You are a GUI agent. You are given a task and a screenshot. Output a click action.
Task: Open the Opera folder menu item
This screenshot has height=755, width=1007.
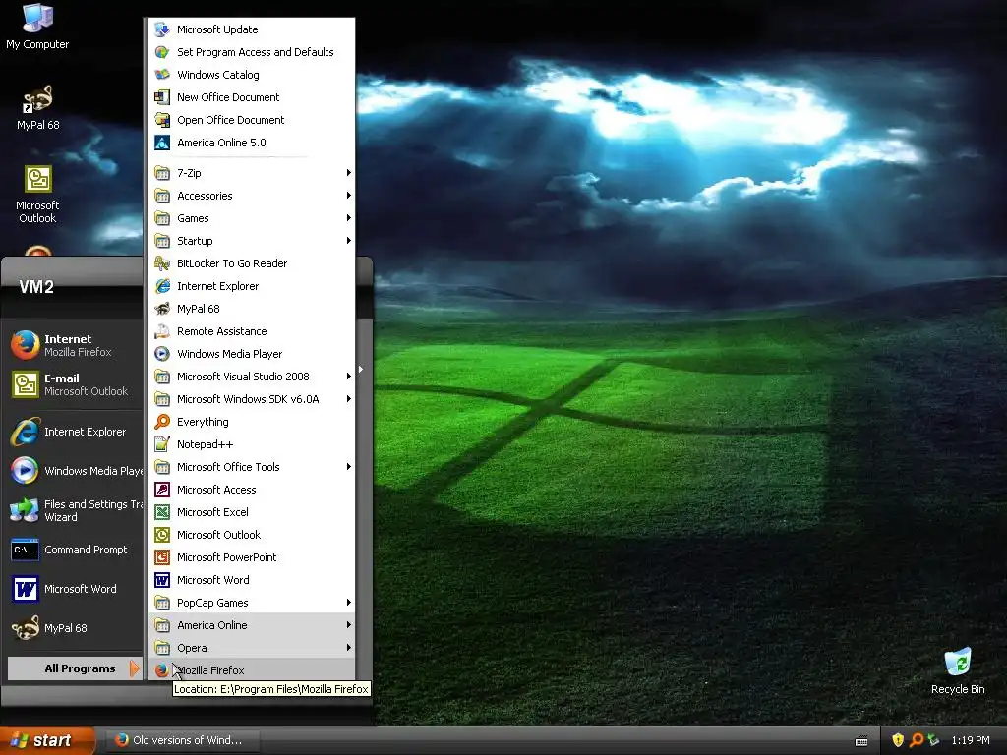[252, 648]
